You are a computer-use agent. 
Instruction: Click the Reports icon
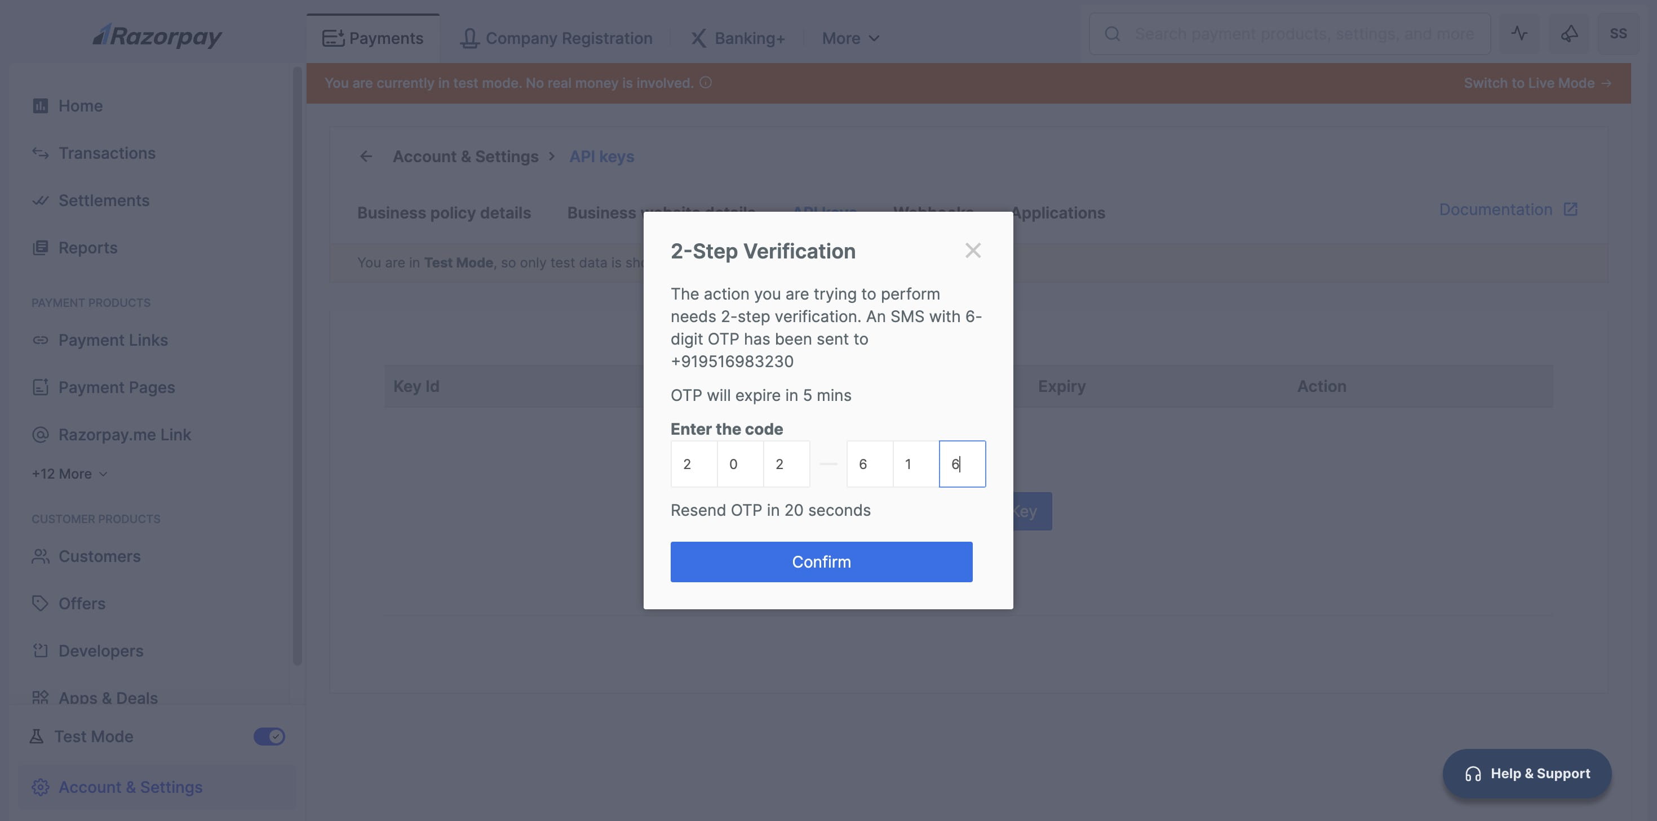pyautogui.click(x=40, y=248)
